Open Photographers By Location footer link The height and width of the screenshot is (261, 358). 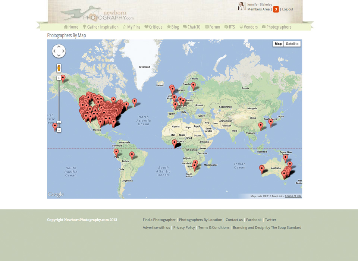coord(201,220)
